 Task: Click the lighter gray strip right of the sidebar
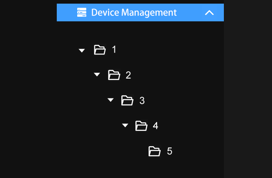(x=248, y=89)
